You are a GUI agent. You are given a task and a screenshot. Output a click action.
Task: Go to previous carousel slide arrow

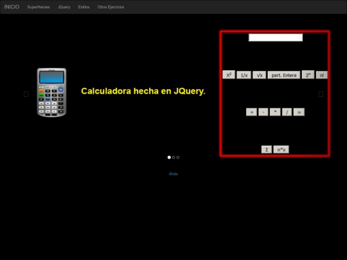(x=26, y=94)
